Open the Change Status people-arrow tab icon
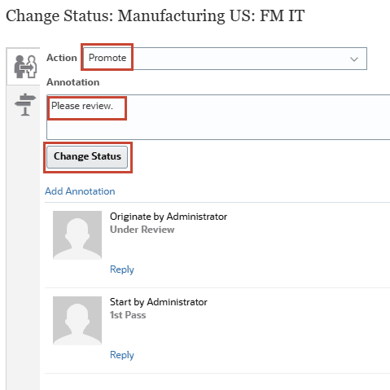390x390 pixels. point(25,67)
